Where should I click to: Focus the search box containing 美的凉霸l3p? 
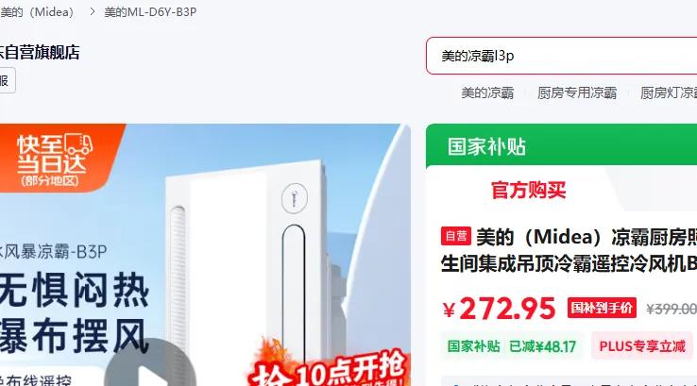pos(561,56)
